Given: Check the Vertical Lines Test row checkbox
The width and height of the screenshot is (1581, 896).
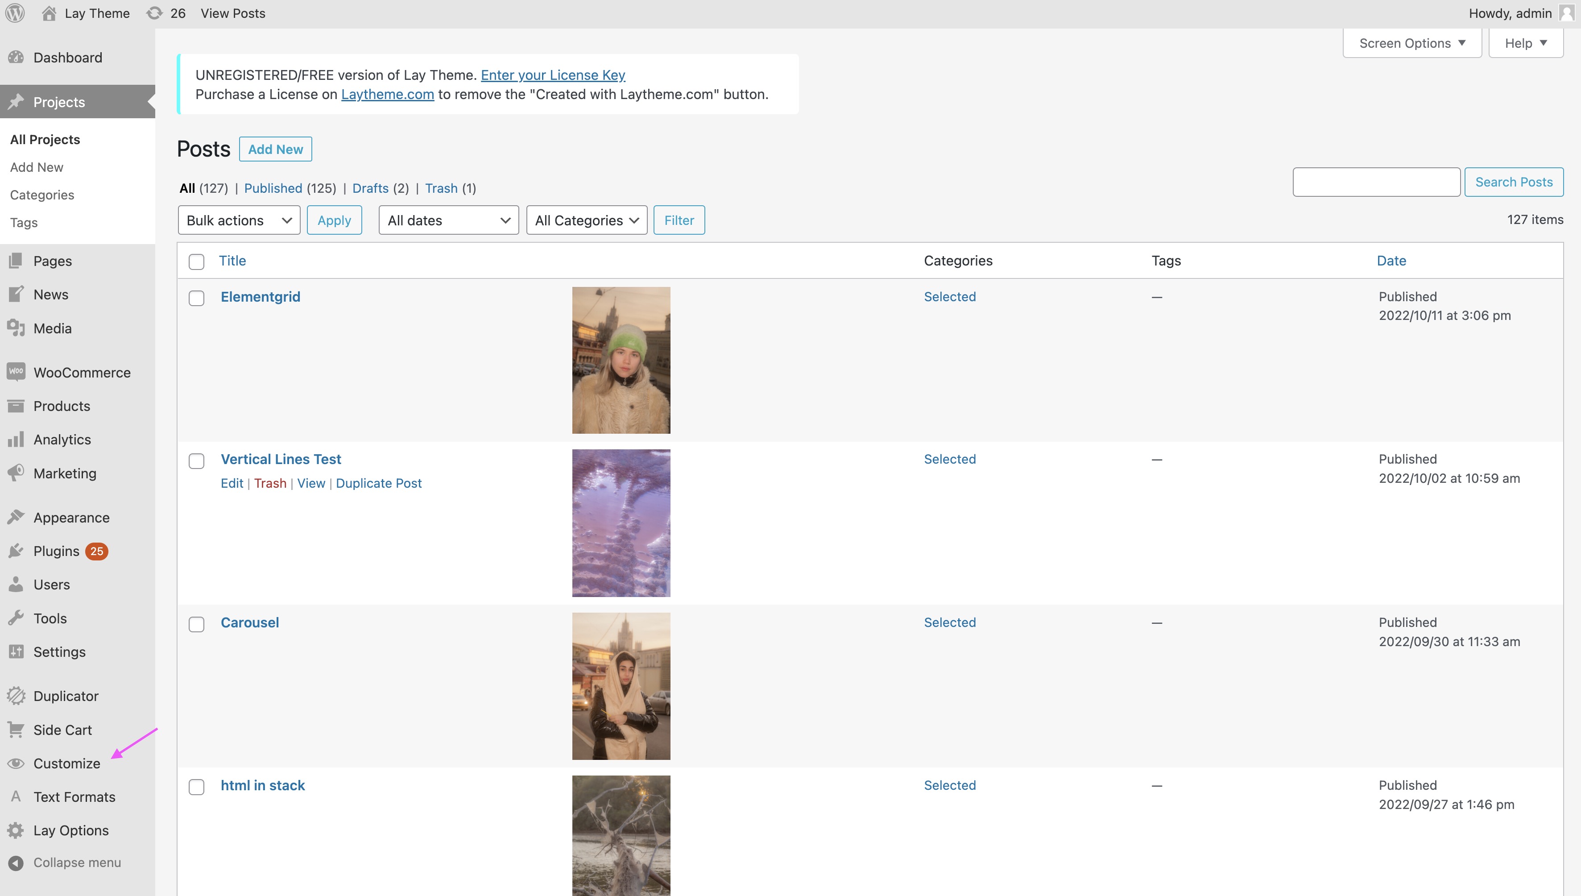Looking at the screenshot, I should point(196,461).
